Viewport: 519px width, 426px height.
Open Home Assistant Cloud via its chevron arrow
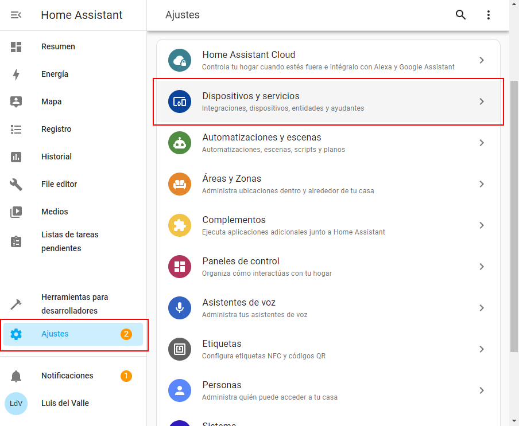pos(482,60)
